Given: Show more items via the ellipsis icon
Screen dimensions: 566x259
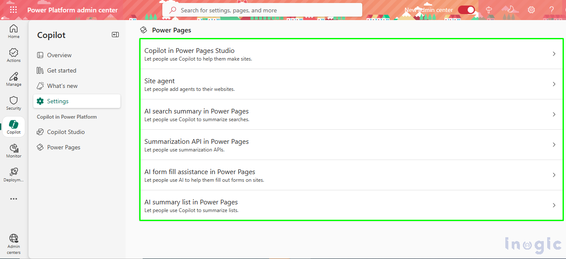Looking at the screenshot, I should pyautogui.click(x=14, y=199).
